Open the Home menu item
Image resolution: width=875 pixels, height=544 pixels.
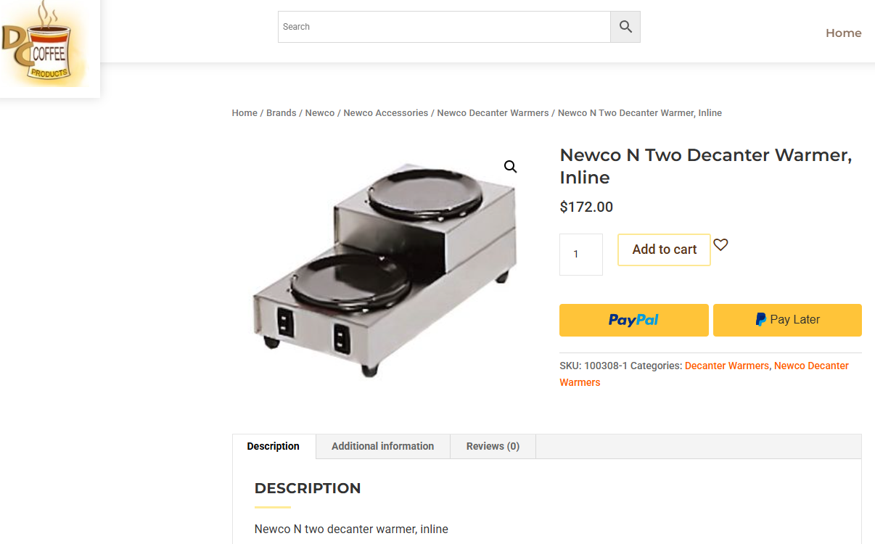coord(843,33)
